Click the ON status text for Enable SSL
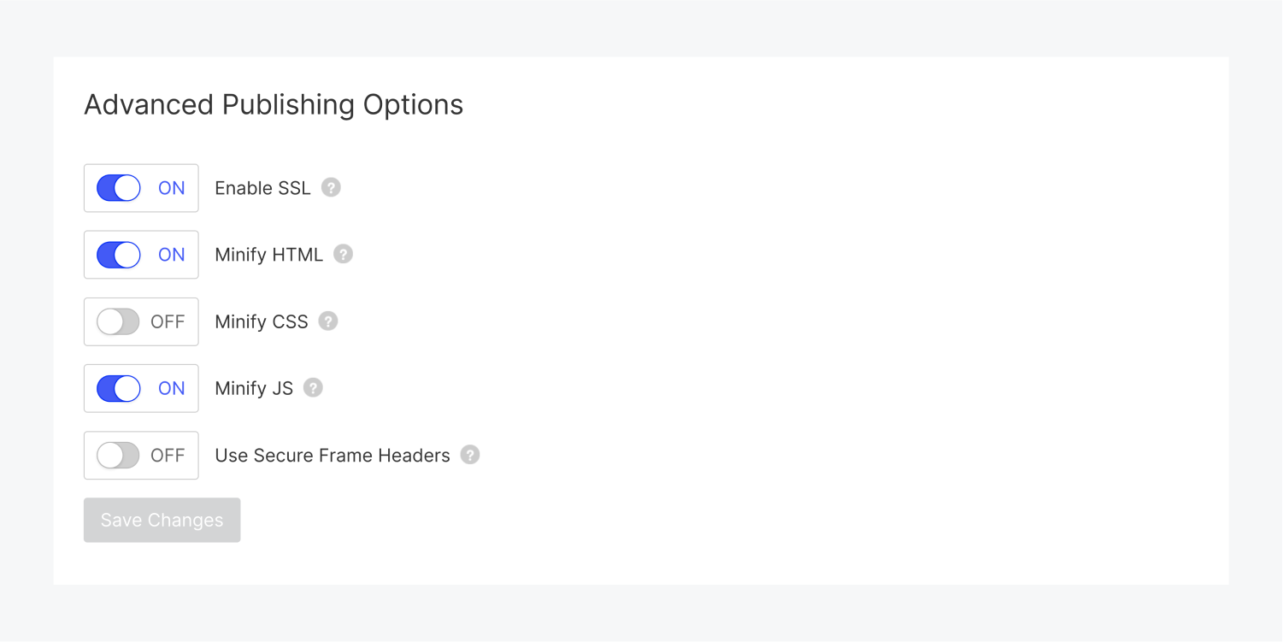This screenshot has width=1283, height=642. click(x=172, y=188)
